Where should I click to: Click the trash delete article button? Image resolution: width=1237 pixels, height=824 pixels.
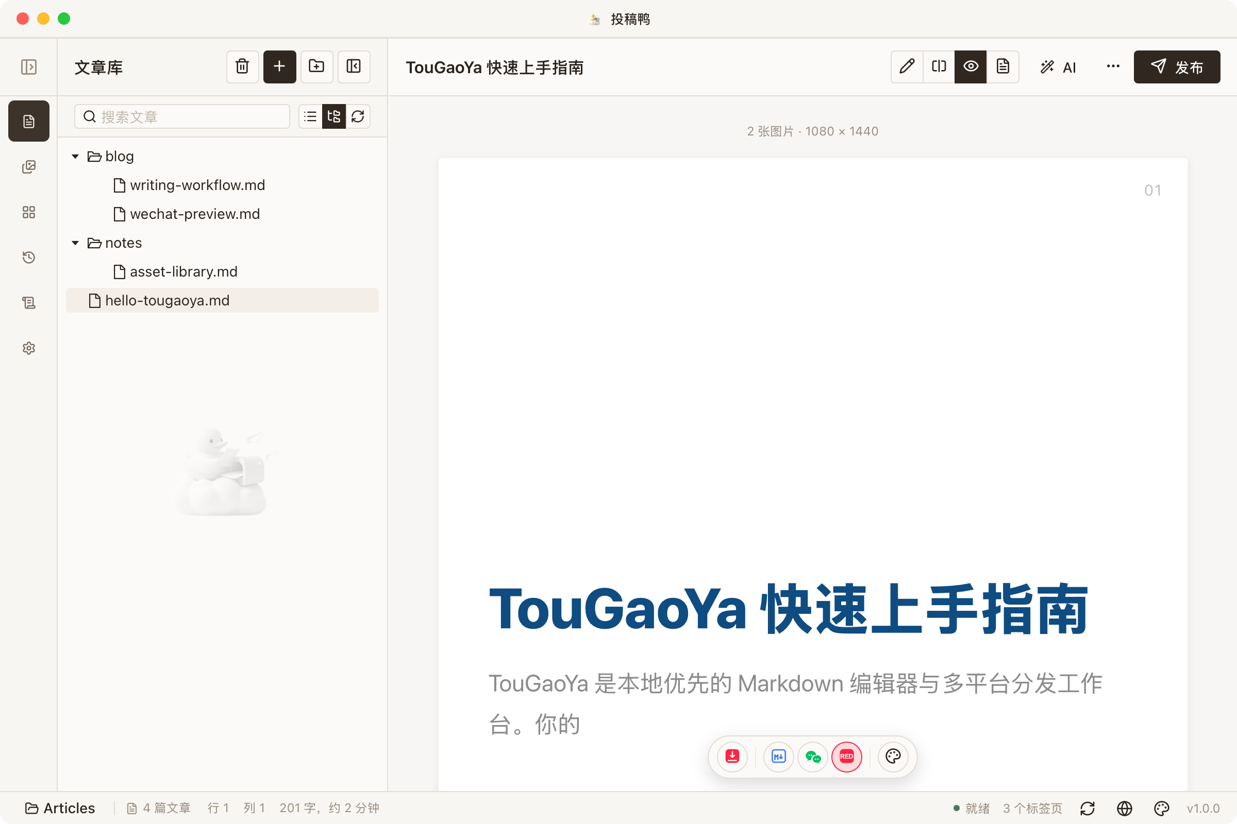point(242,67)
